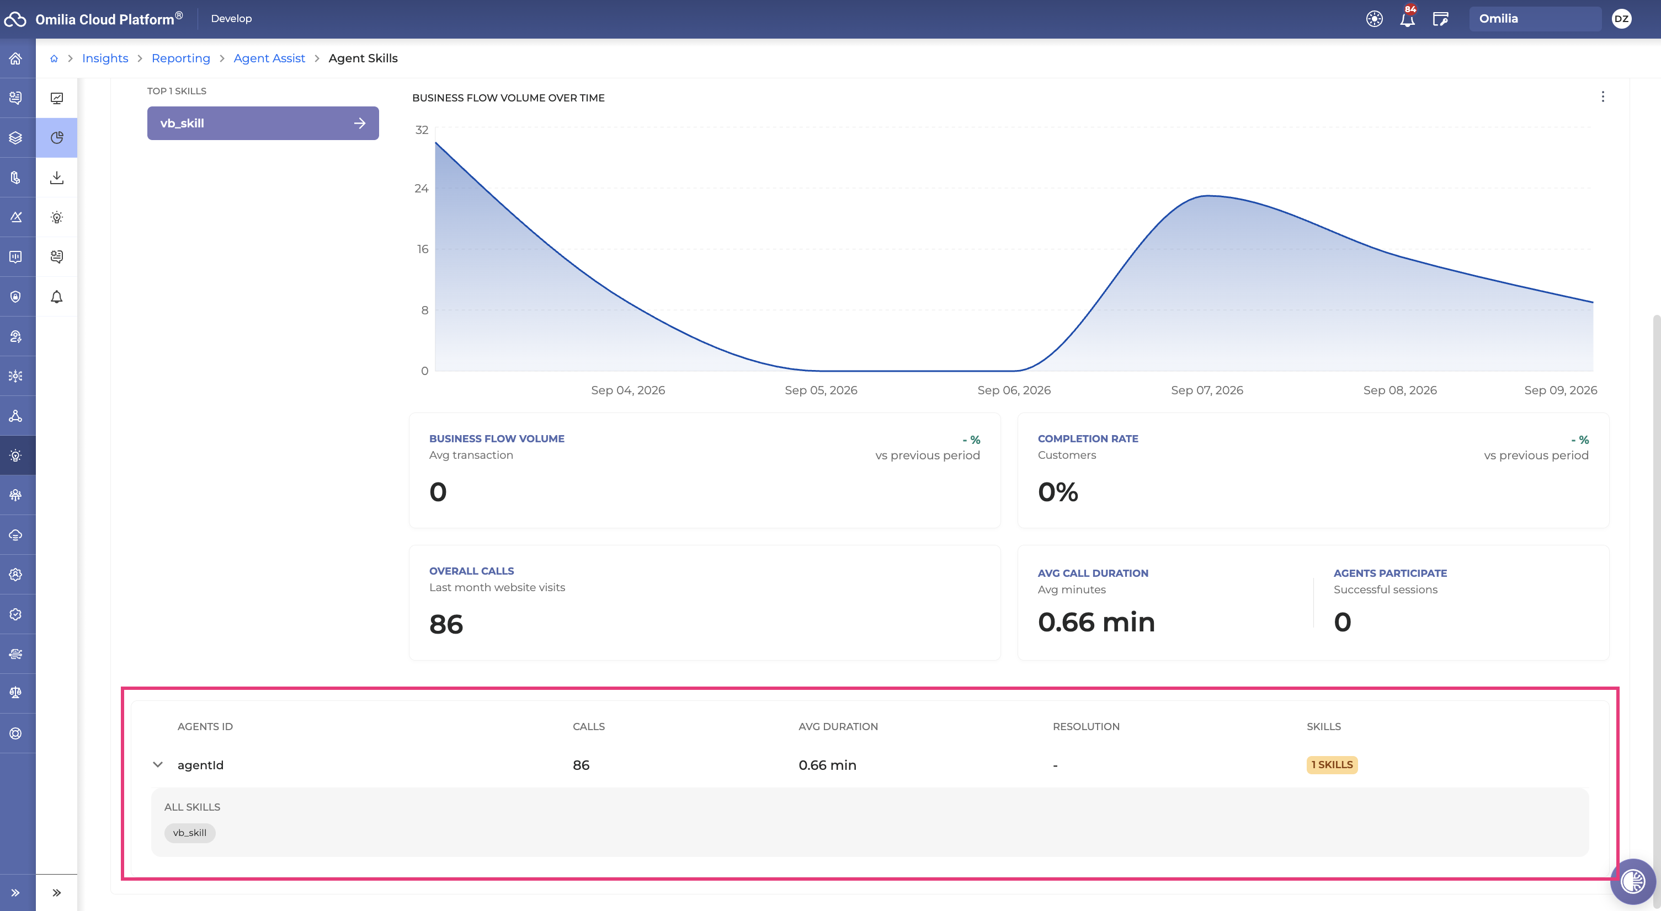This screenshot has height=911, width=1661.
Task: Open the lifebuoy support icon in the sidebar
Action: (x=15, y=733)
